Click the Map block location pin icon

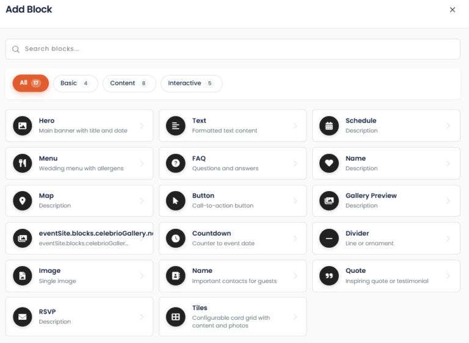pos(23,201)
